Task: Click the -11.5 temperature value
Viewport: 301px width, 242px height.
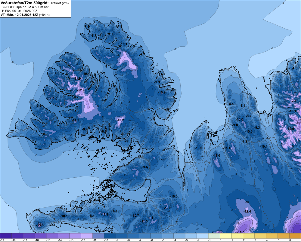Action: tap(144, 221)
